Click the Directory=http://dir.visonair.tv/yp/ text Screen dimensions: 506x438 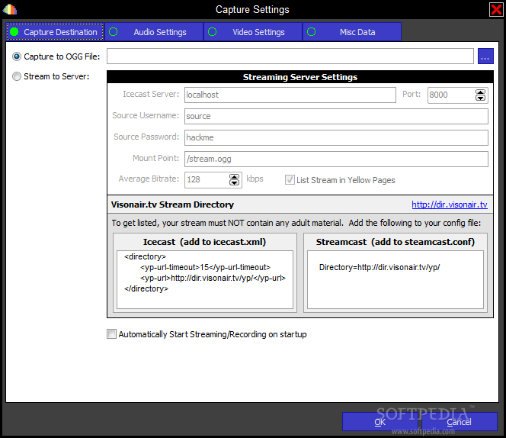pos(379,267)
